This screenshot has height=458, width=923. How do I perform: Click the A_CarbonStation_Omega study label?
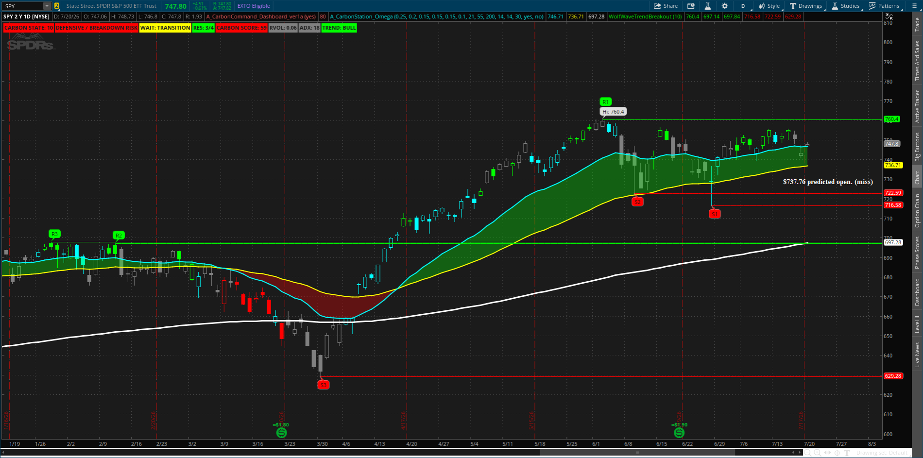tap(437, 17)
